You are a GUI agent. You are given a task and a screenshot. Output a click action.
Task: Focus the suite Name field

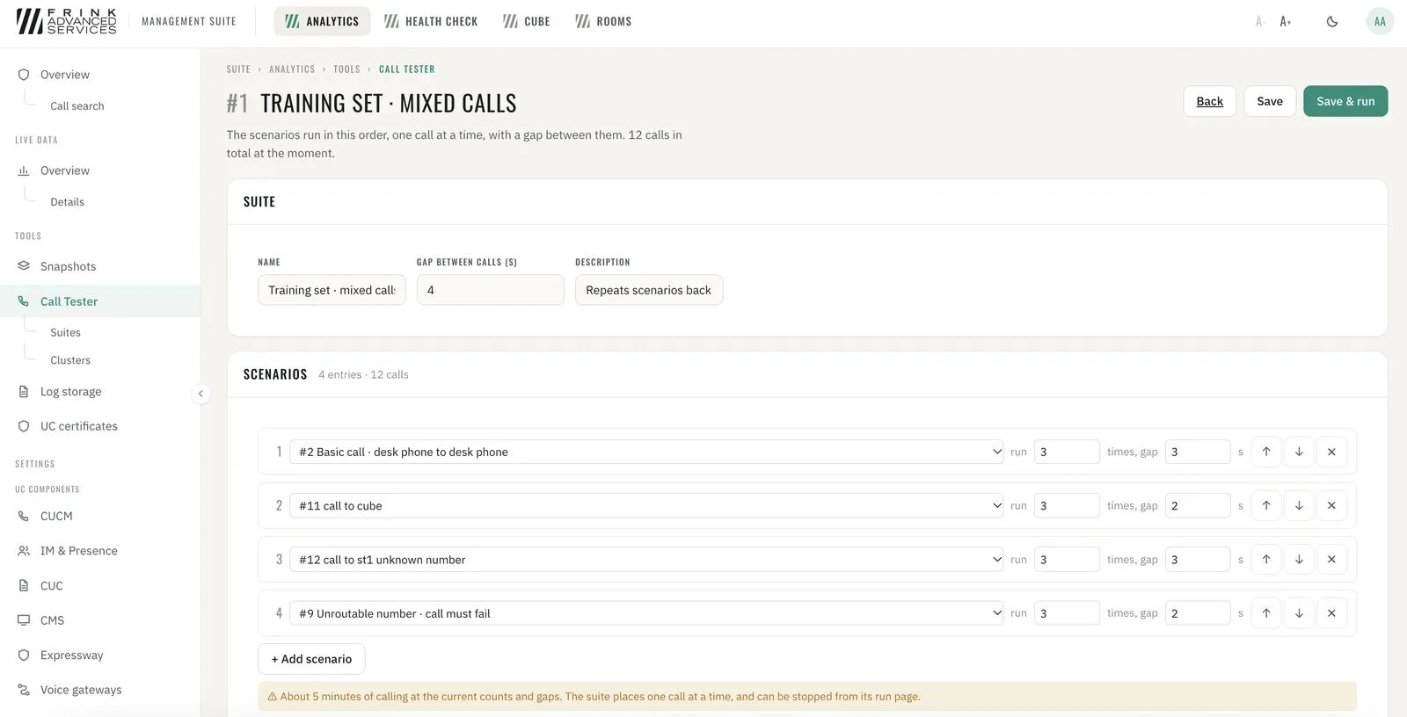[332, 290]
